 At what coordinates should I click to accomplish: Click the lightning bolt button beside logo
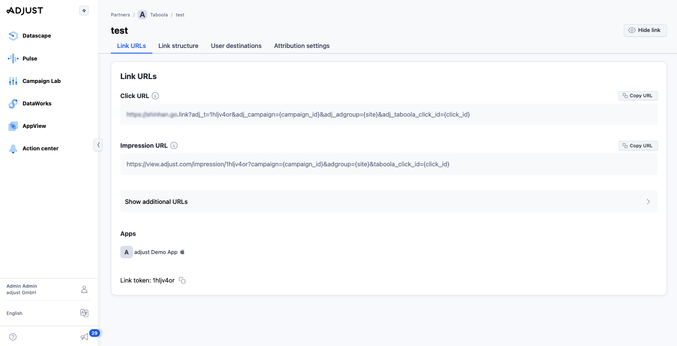(84, 11)
